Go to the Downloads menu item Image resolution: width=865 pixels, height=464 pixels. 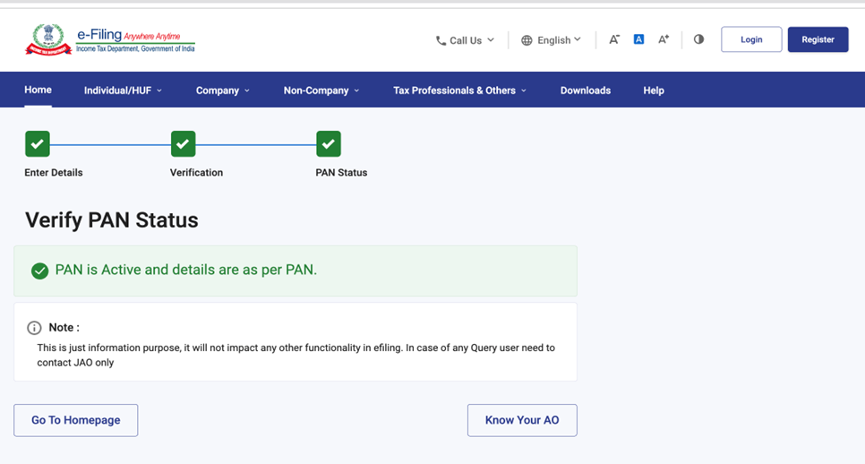tap(586, 90)
